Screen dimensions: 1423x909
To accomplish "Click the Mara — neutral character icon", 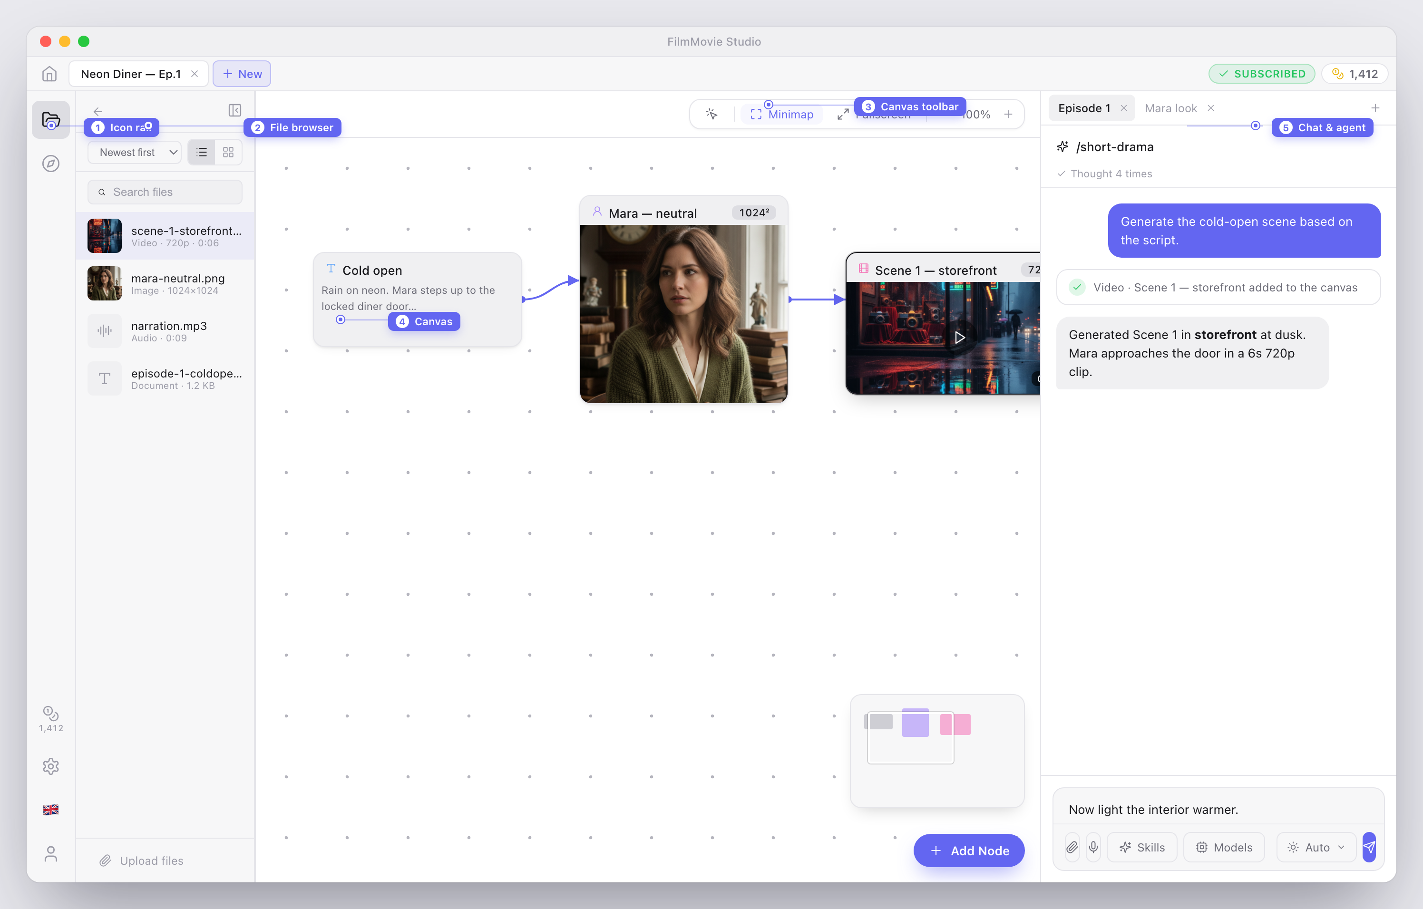I will click(x=597, y=212).
